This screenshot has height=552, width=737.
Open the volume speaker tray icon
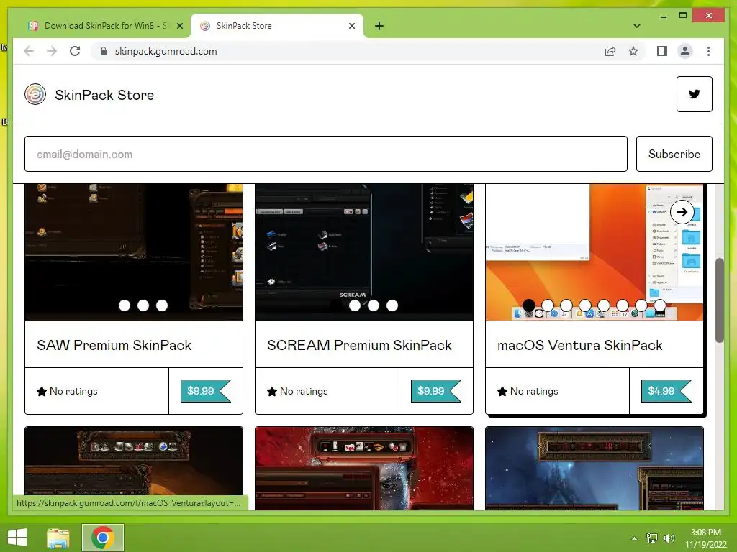[x=669, y=538]
